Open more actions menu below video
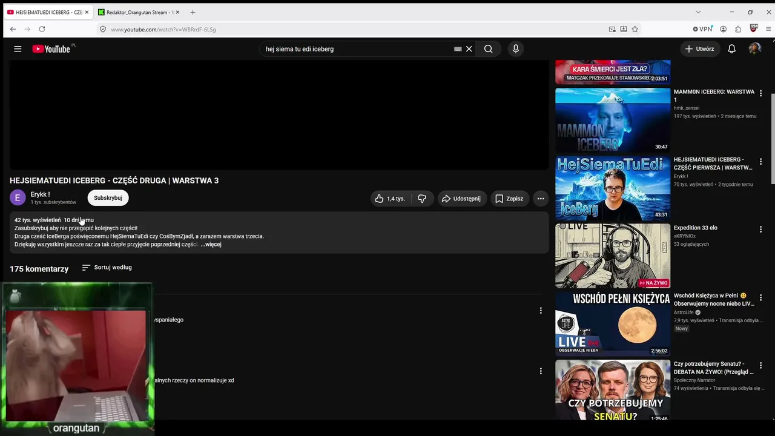The width and height of the screenshot is (775, 436). (541, 199)
